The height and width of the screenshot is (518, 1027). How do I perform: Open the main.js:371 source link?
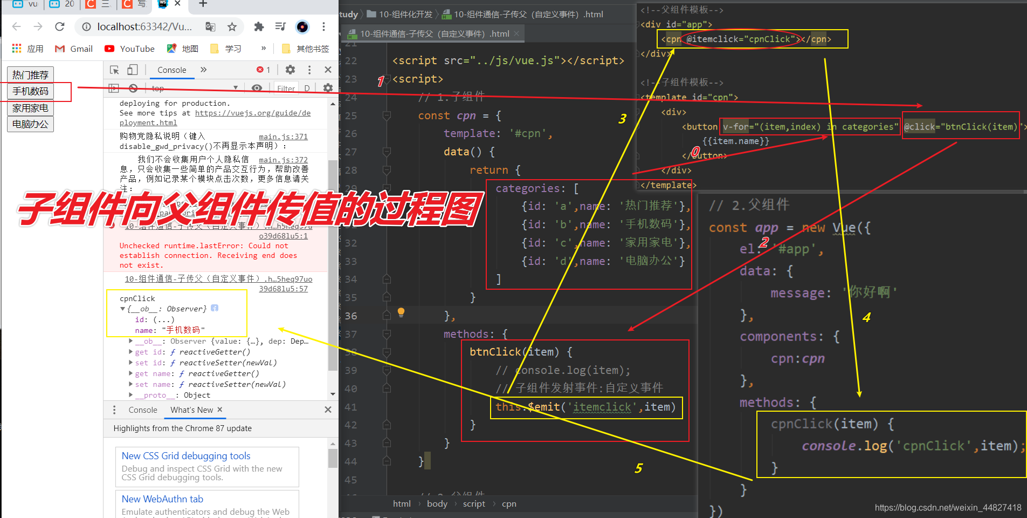click(x=284, y=137)
